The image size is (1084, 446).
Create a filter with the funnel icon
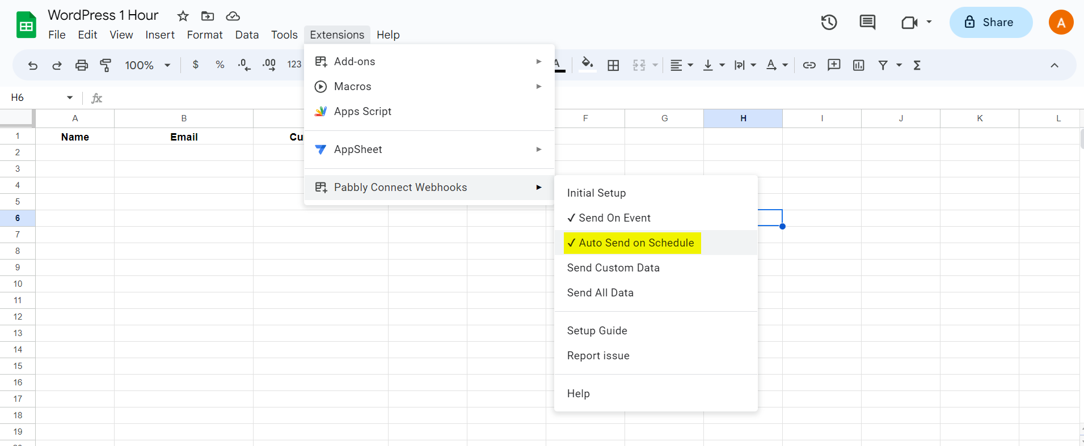point(883,65)
